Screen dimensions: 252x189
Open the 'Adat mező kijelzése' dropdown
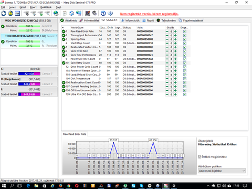[222, 171]
